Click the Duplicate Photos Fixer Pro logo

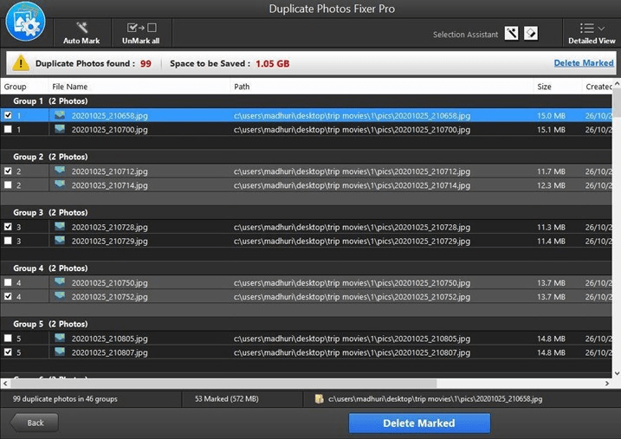coord(26,23)
